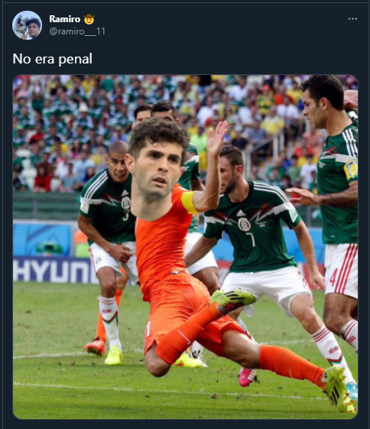370x429 pixels.
Task: Click the orange sock on the extended leg
Action: [x=292, y=363]
